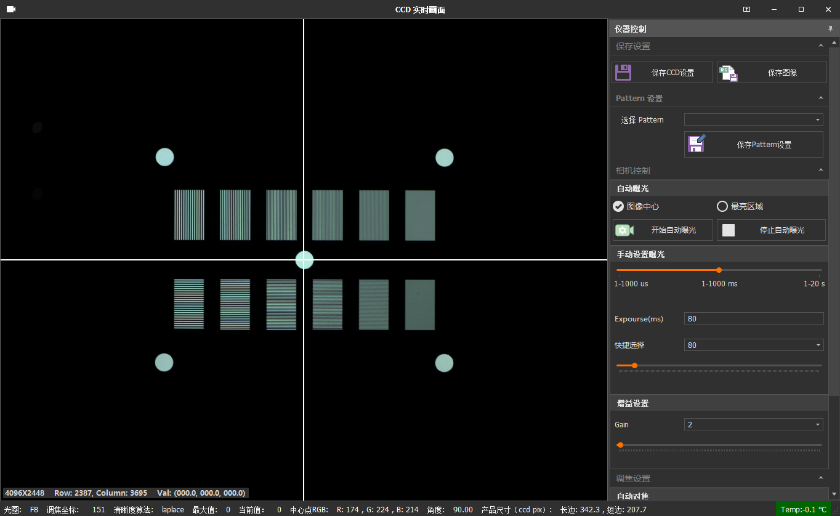Click the lower-right circular marker in the image

444,363
